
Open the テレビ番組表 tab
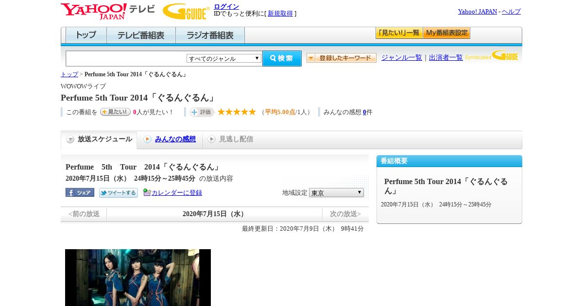pos(141,35)
